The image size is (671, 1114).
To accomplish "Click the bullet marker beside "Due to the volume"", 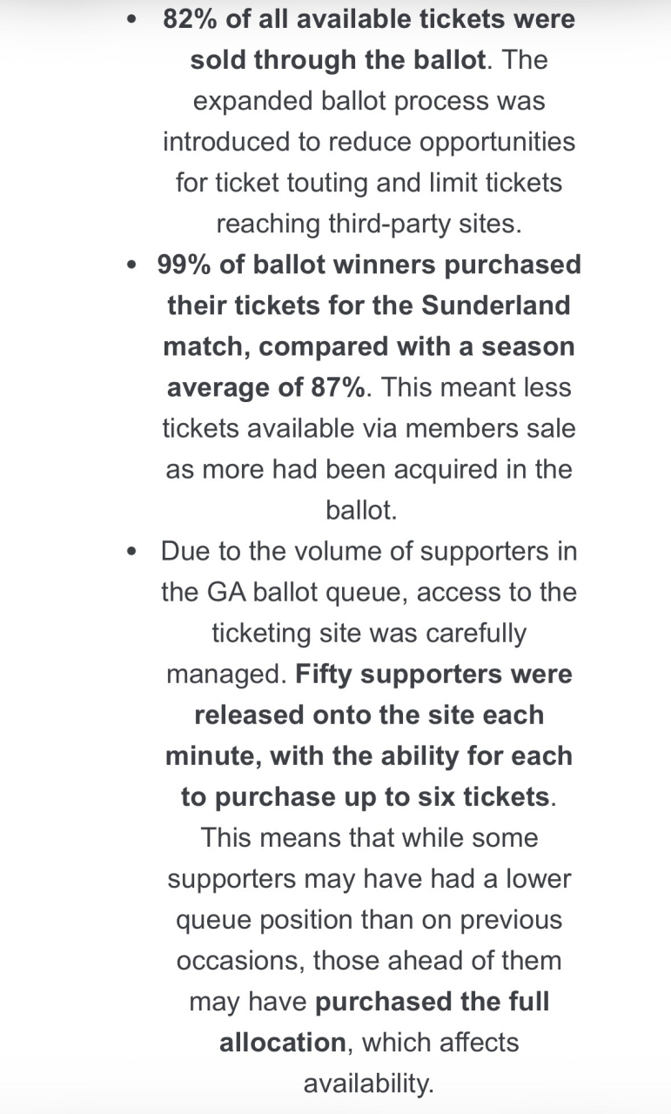I will click(131, 551).
